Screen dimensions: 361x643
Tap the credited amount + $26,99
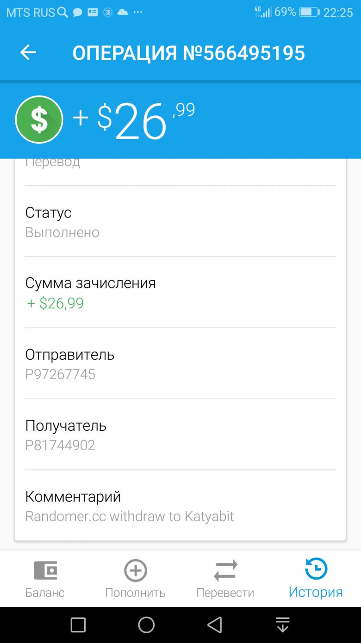click(x=55, y=303)
